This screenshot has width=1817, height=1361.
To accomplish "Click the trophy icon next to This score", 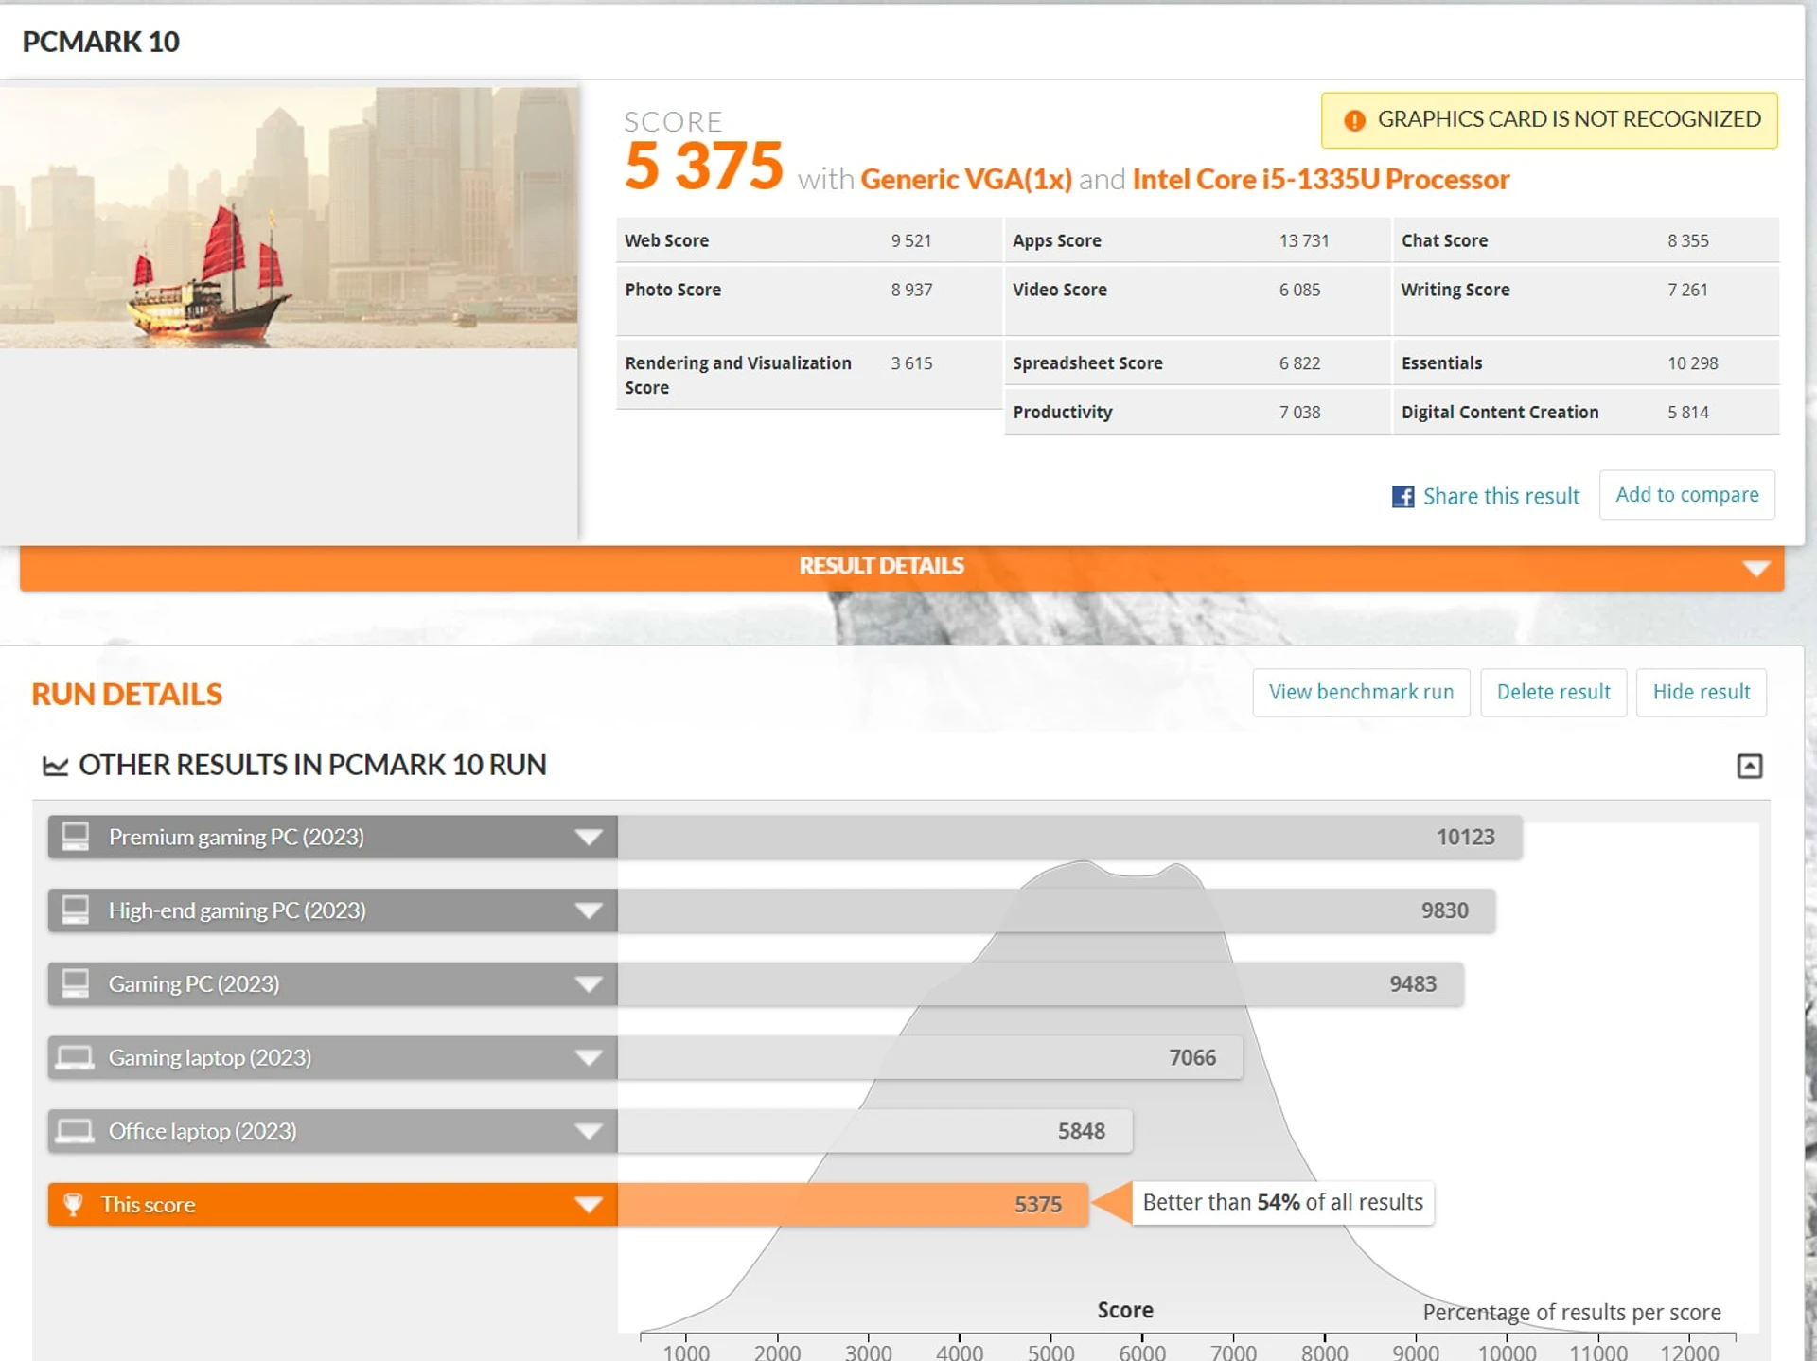I will [x=73, y=1204].
